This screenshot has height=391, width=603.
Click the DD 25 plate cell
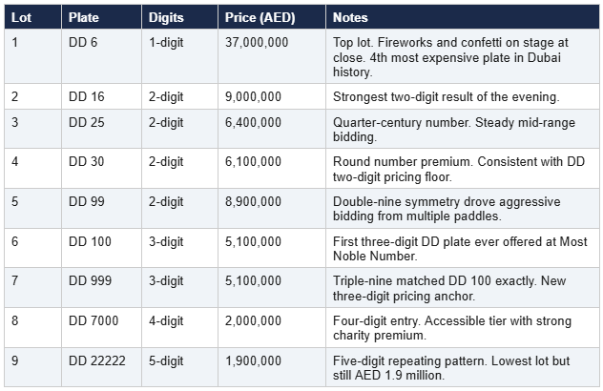point(87,122)
